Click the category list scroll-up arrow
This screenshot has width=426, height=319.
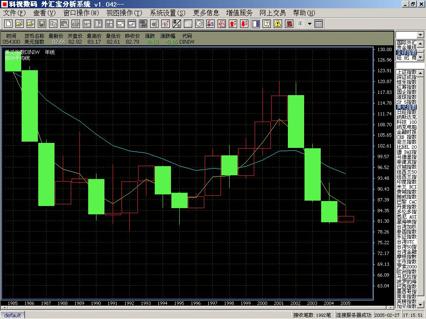click(420, 43)
